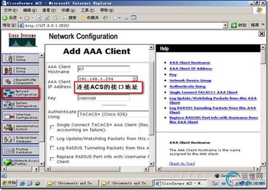The height and width of the screenshot is (190, 268).
Task: Click the IE Favorites star icon
Action: pos(83,18)
